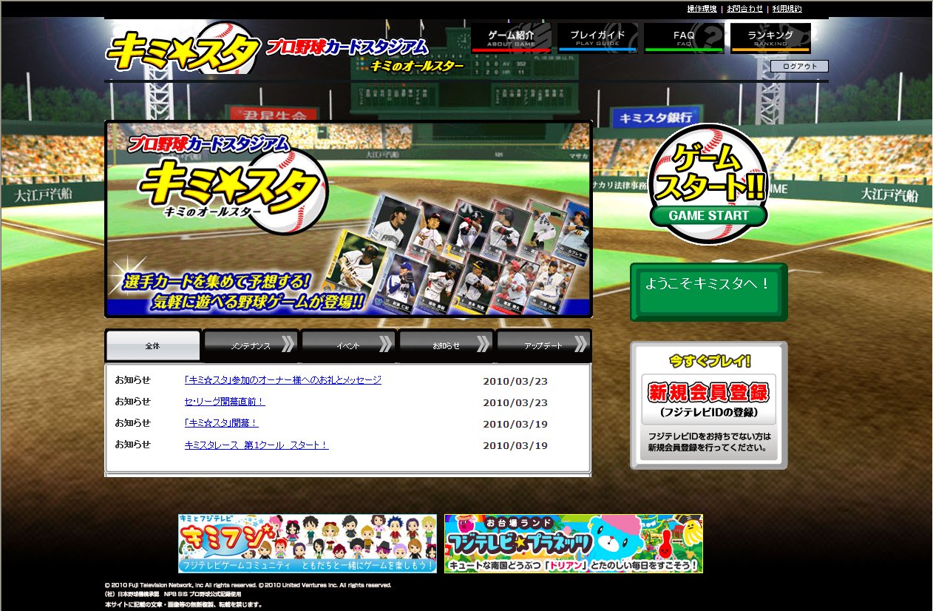Click the main キミ★スタ promotional banner

tap(348, 219)
